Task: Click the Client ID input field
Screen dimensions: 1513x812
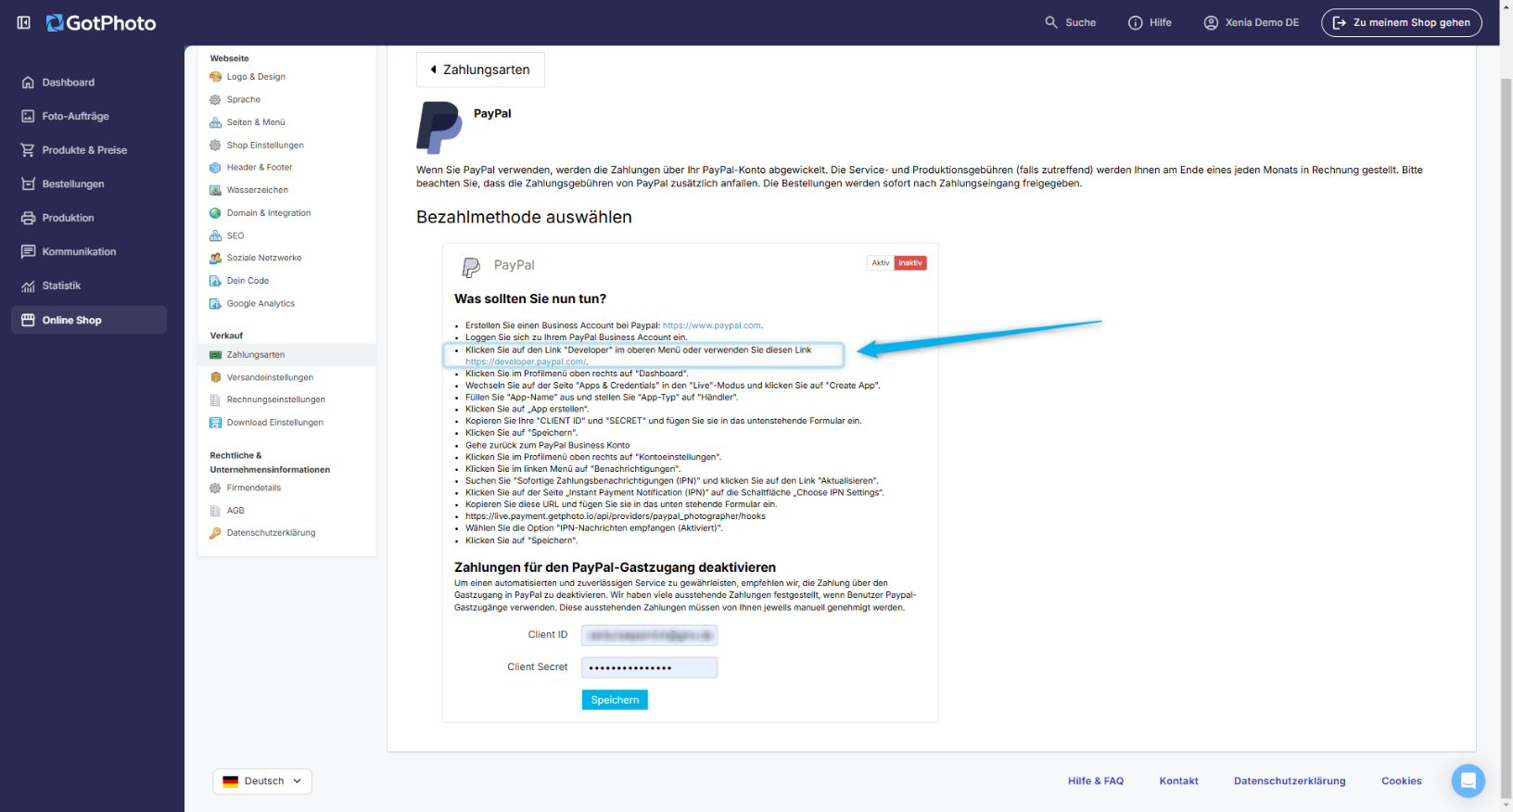Action: click(649, 635)
